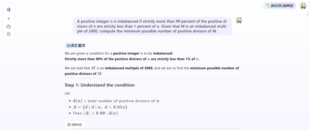Open the panda profile avatar at top right
This screenshot has height=130, width=309.
[x=302, y=6]
